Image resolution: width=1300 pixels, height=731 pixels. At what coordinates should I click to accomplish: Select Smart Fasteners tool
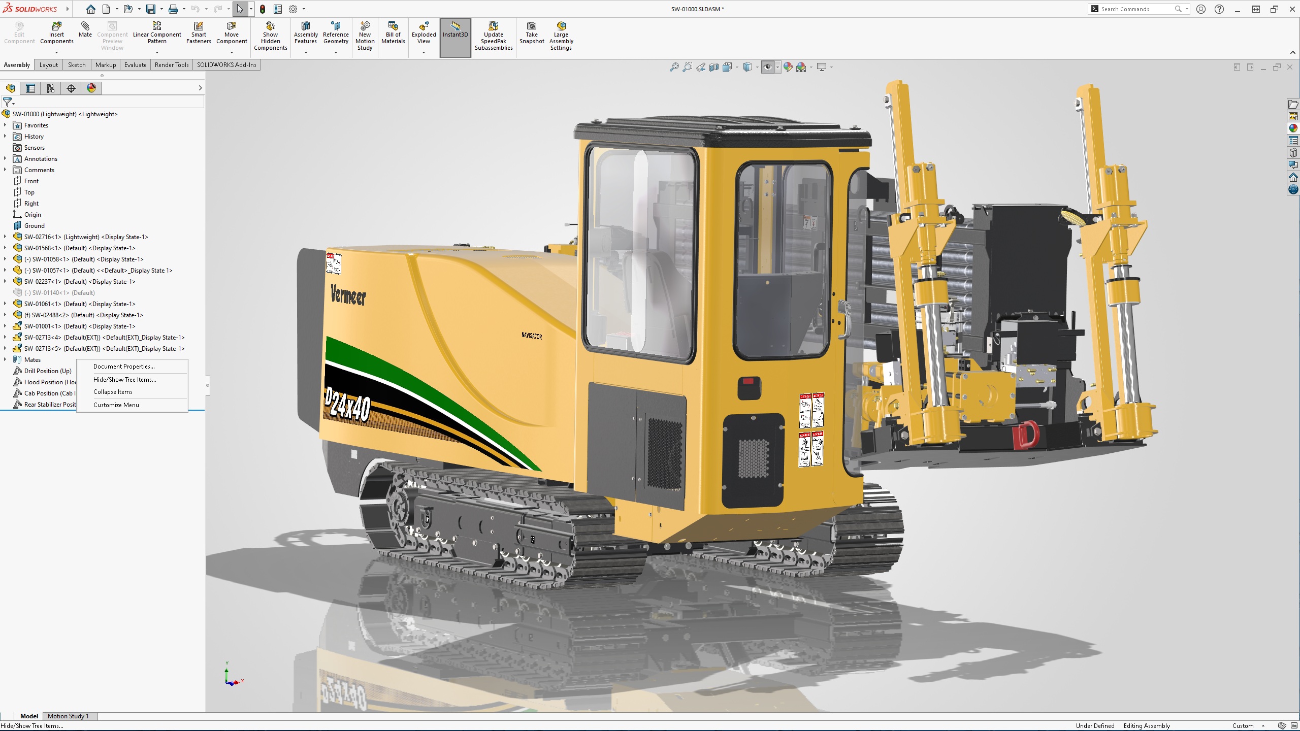199,26
